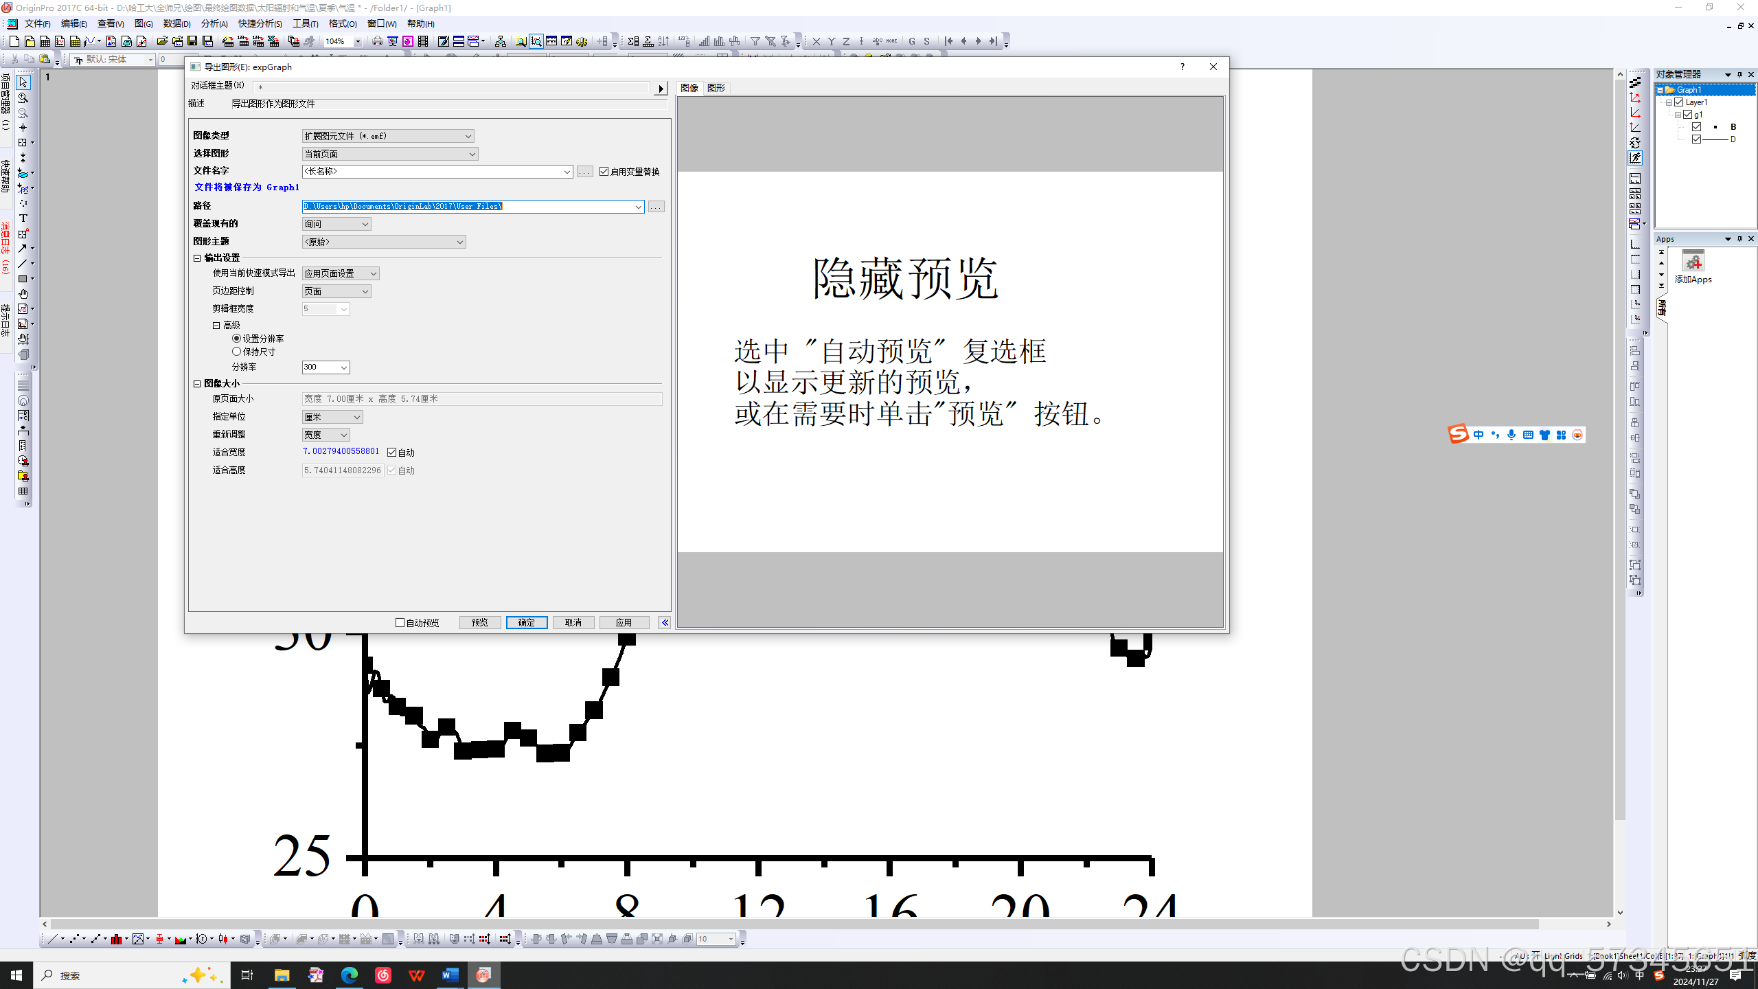Viewport: 1758px width, 989px height.
Task: Open the 图像类型 dropdown
Action: click(388, 136)
